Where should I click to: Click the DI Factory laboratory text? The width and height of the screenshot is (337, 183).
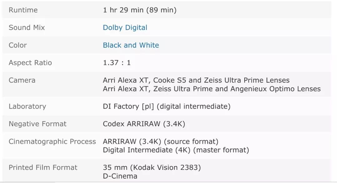(x=166, y=106)
